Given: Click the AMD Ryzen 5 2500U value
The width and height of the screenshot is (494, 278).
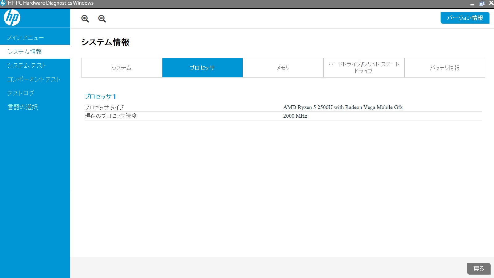Looking at the screenshot, I should pos(343,107).
